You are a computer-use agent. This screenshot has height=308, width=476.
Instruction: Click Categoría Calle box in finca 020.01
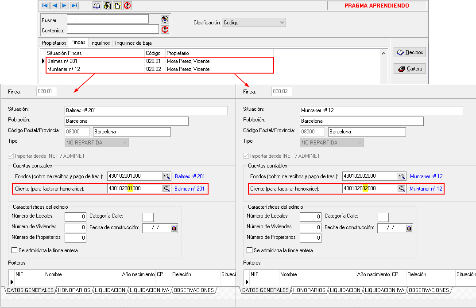(148, 217)
